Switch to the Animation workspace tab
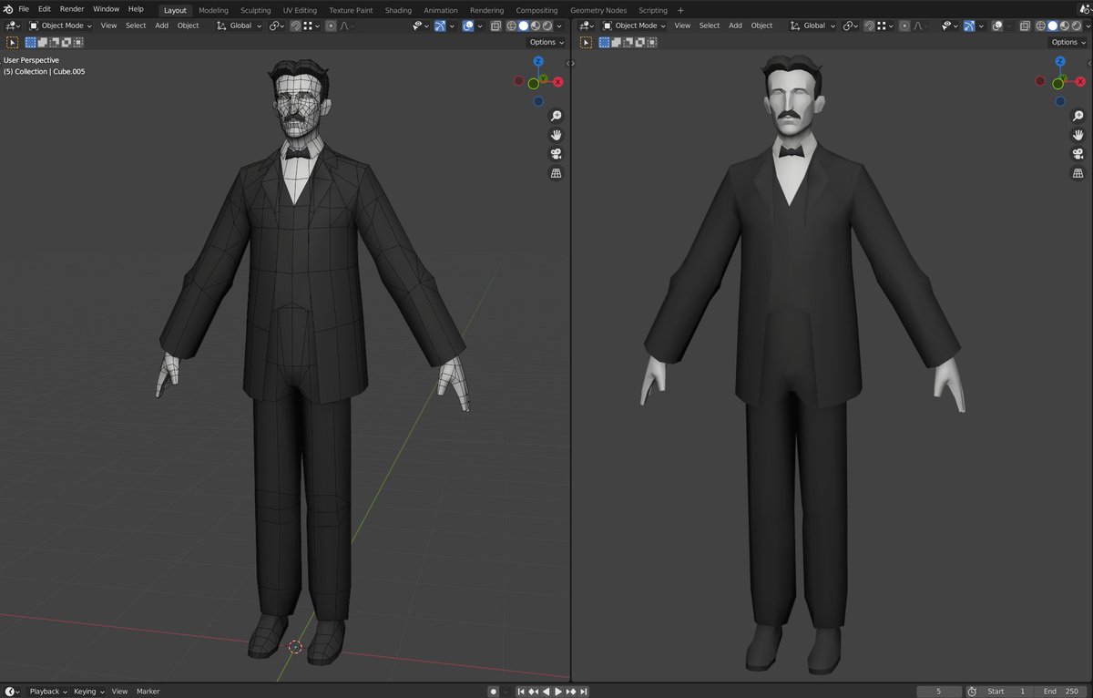This screenshot has width=1093, height=698. tap(441, 10)
